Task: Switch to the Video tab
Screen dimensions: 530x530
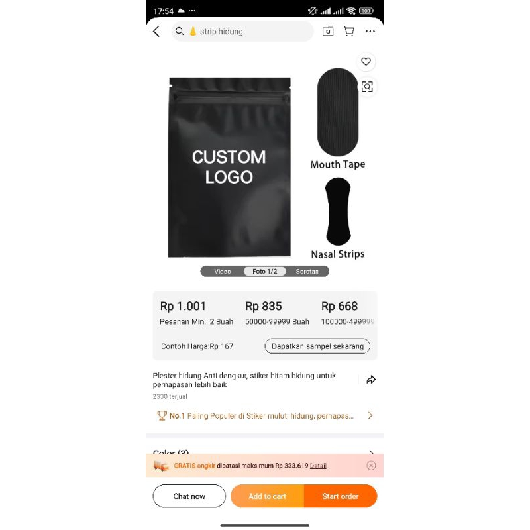Action: (x=223, y=272)
